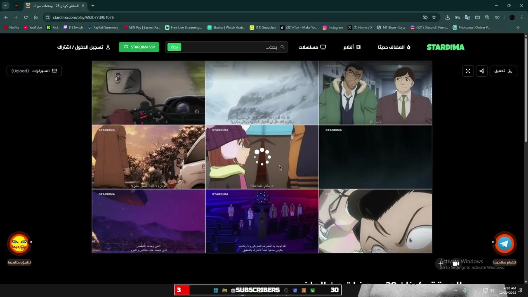Image resolution: width=528 pixels, height=297 pixels.
Task: Click the STARDIMA VIP button
Action: tap(139, 47)
